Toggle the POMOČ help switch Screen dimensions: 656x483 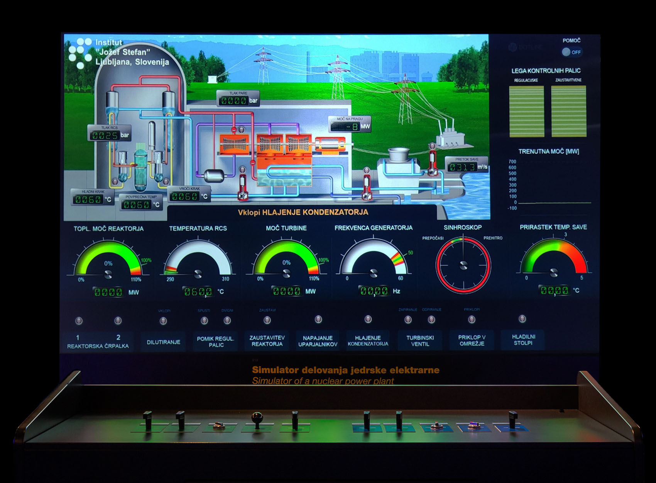click(x=571, y=52)
